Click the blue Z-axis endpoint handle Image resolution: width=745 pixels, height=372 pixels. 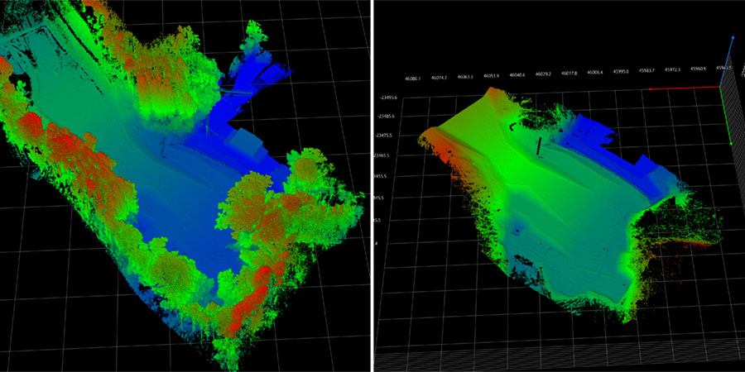(x=733, y=38)
